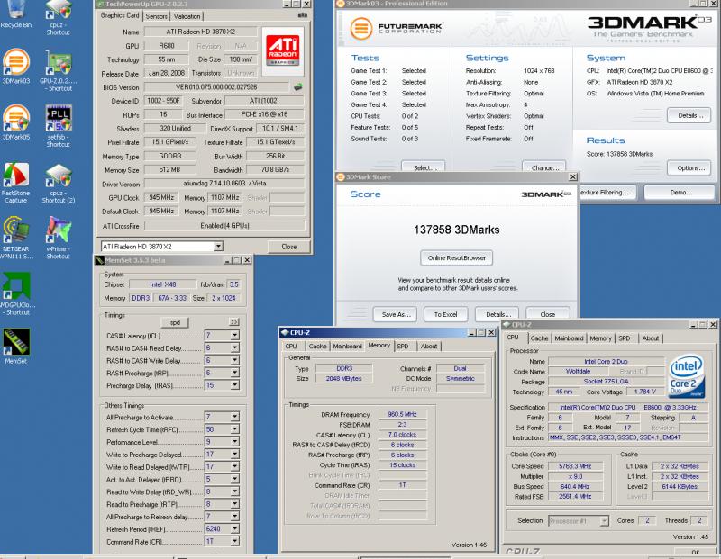Screen dimensions: 721x559
Task: Launch the FastStone Capture desktop icon
Action: click(15, 183)
